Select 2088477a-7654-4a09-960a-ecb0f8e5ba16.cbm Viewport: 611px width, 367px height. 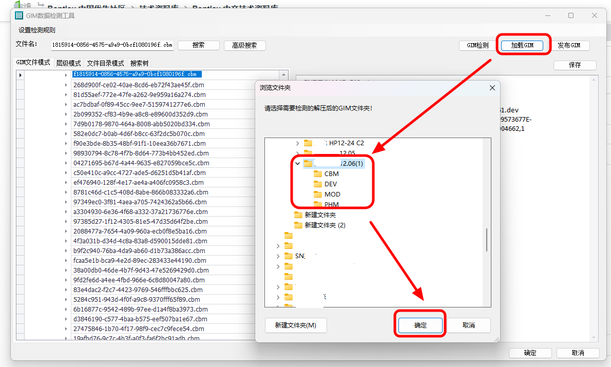(x=140, y=231)
